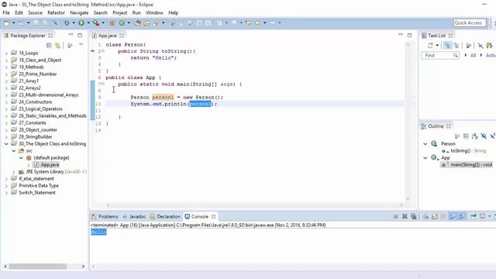Screen dimensions: 496x279
Task: Expand the 24_Constructors project
Action: (6, 102)
